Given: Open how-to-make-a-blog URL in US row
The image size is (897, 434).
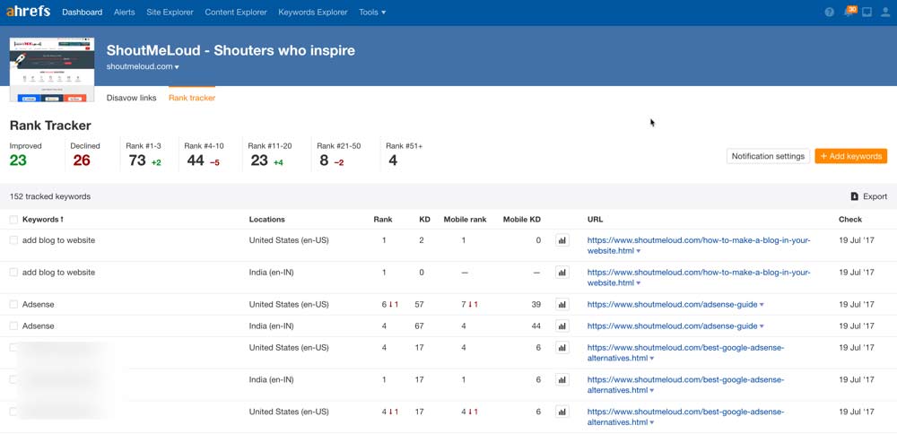Looking at the screenshot, I should [699, 246].
